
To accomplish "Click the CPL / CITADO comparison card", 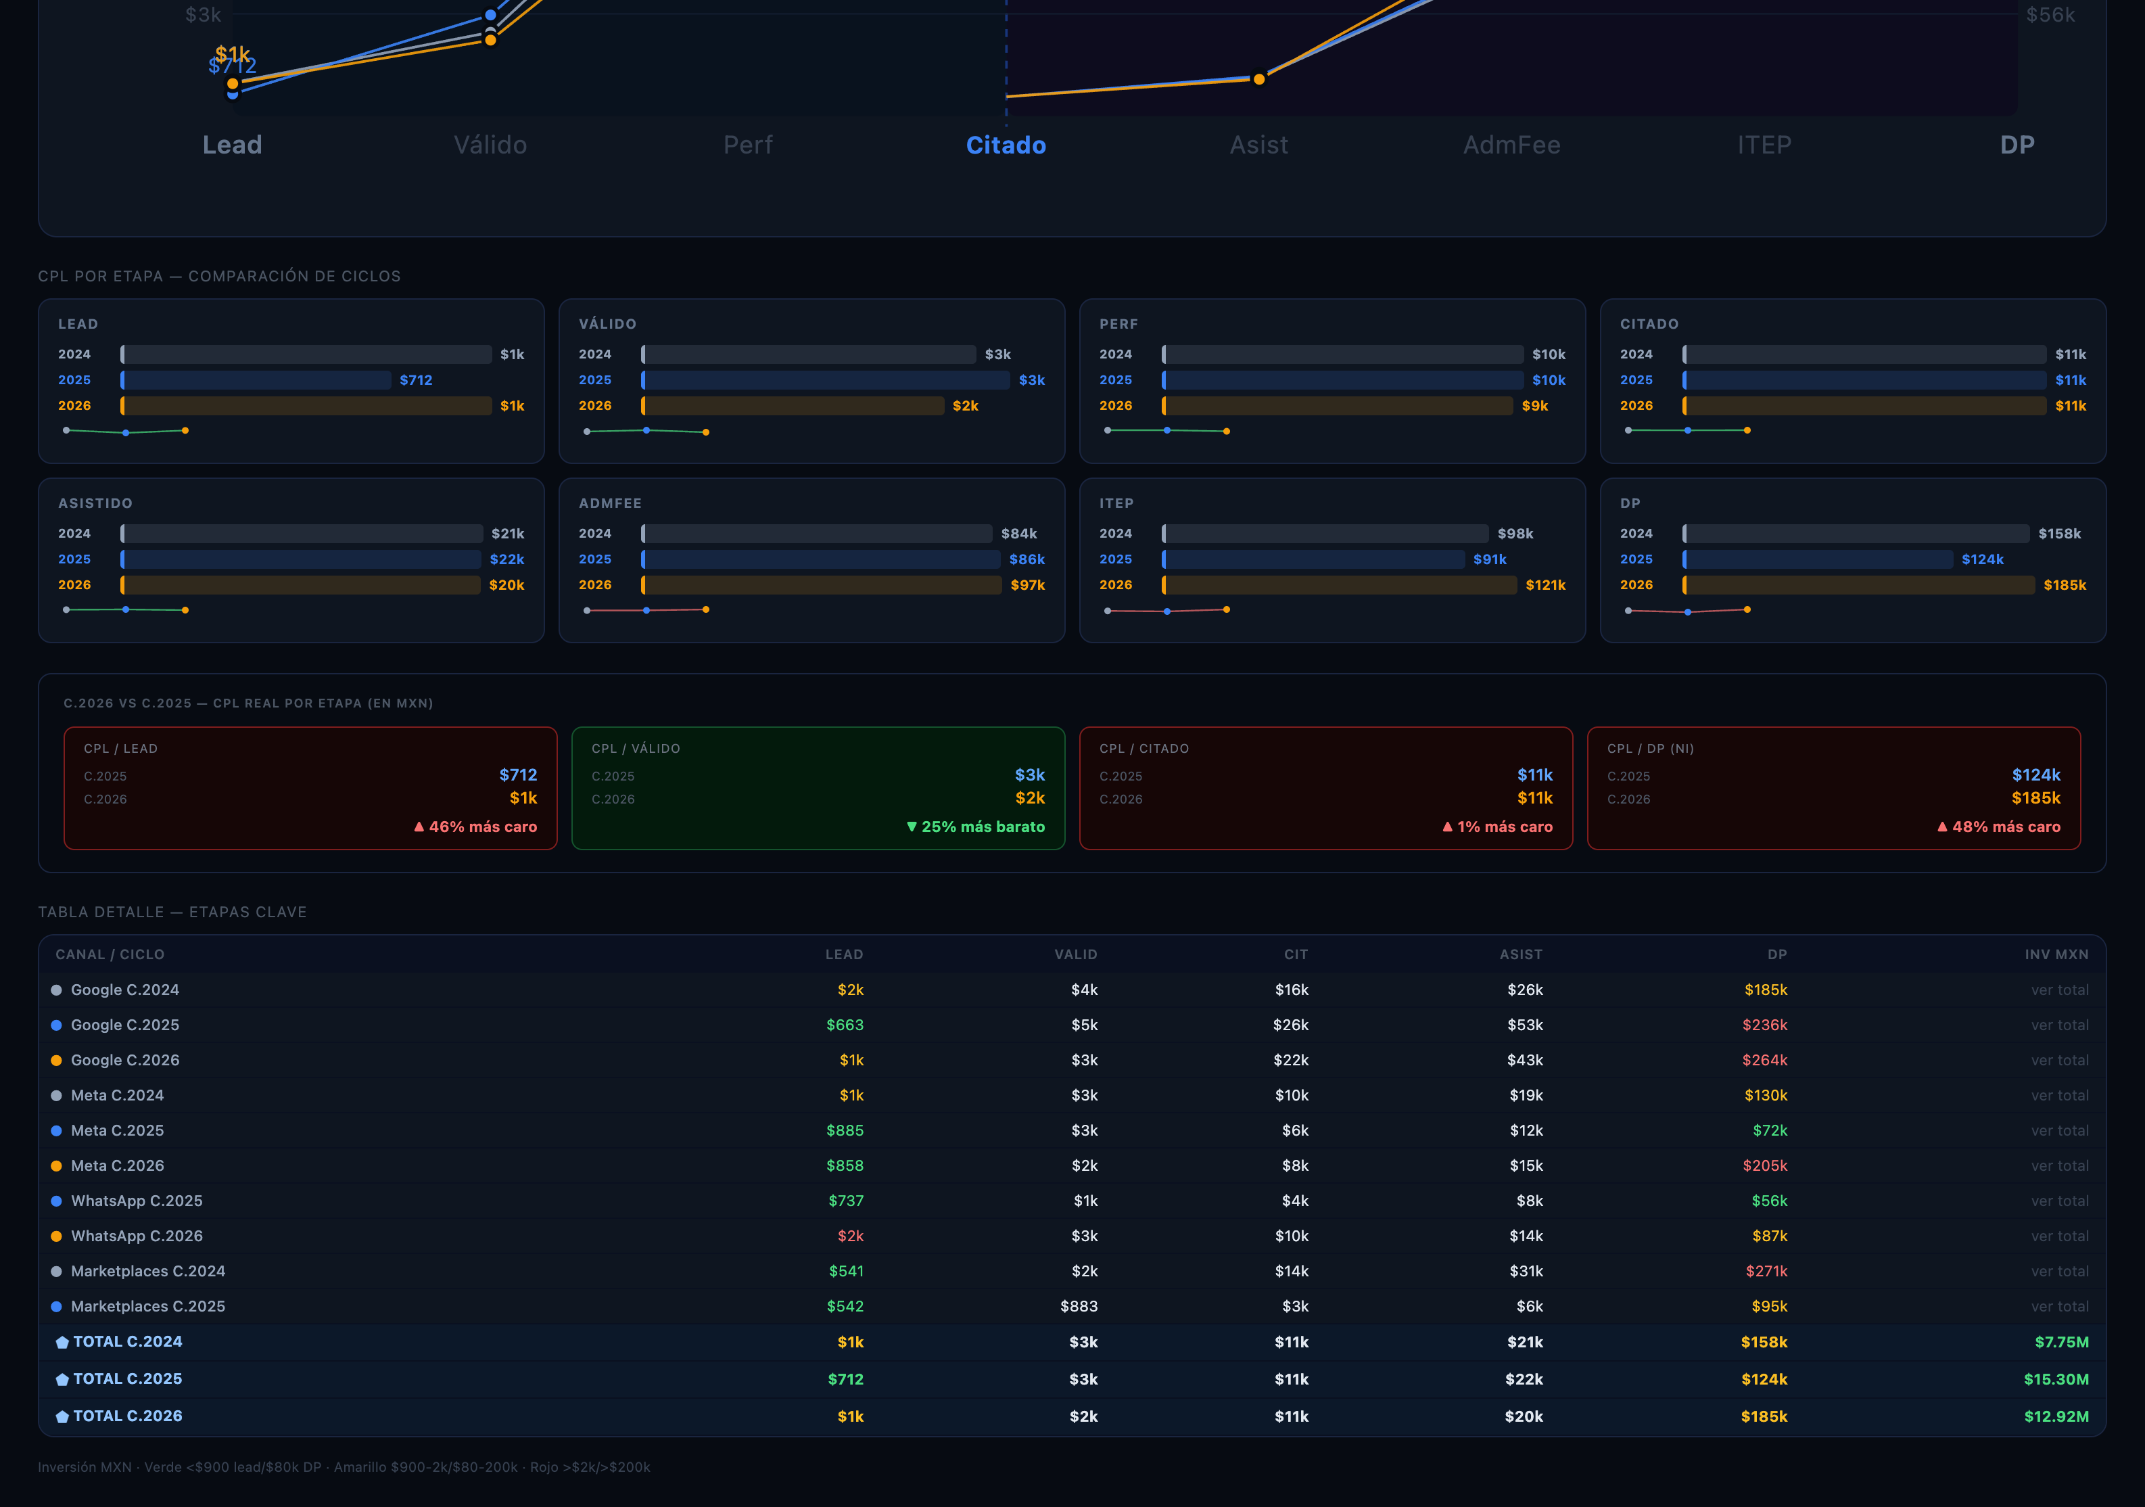I will click(x=1325, y=789).
